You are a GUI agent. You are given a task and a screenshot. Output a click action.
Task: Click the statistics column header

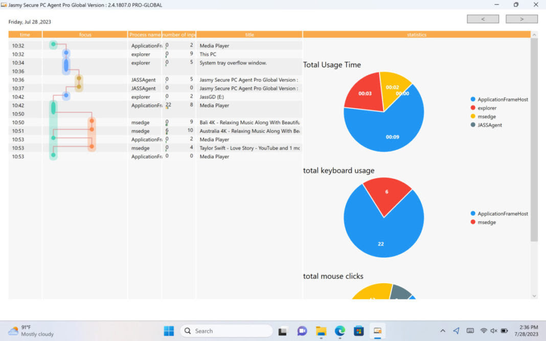(x=417, y=34)
